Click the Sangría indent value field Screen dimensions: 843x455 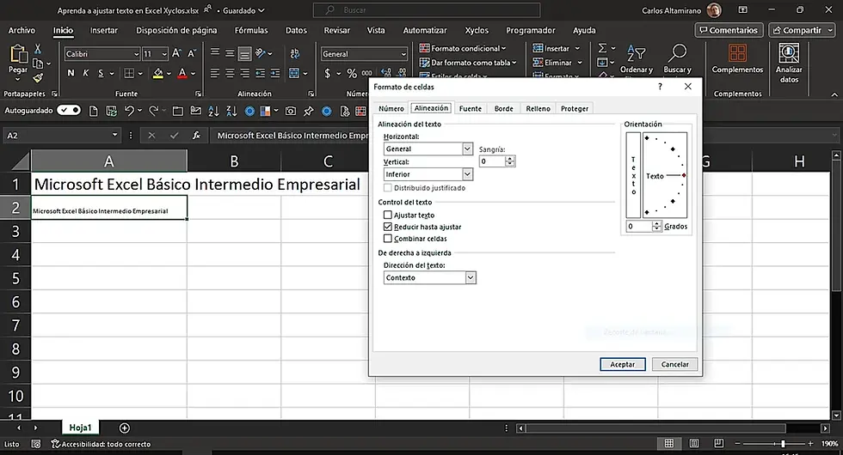[492, 161]
